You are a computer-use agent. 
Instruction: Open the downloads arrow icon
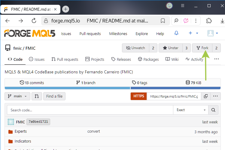pyautogui.click(x=222, y=21)
